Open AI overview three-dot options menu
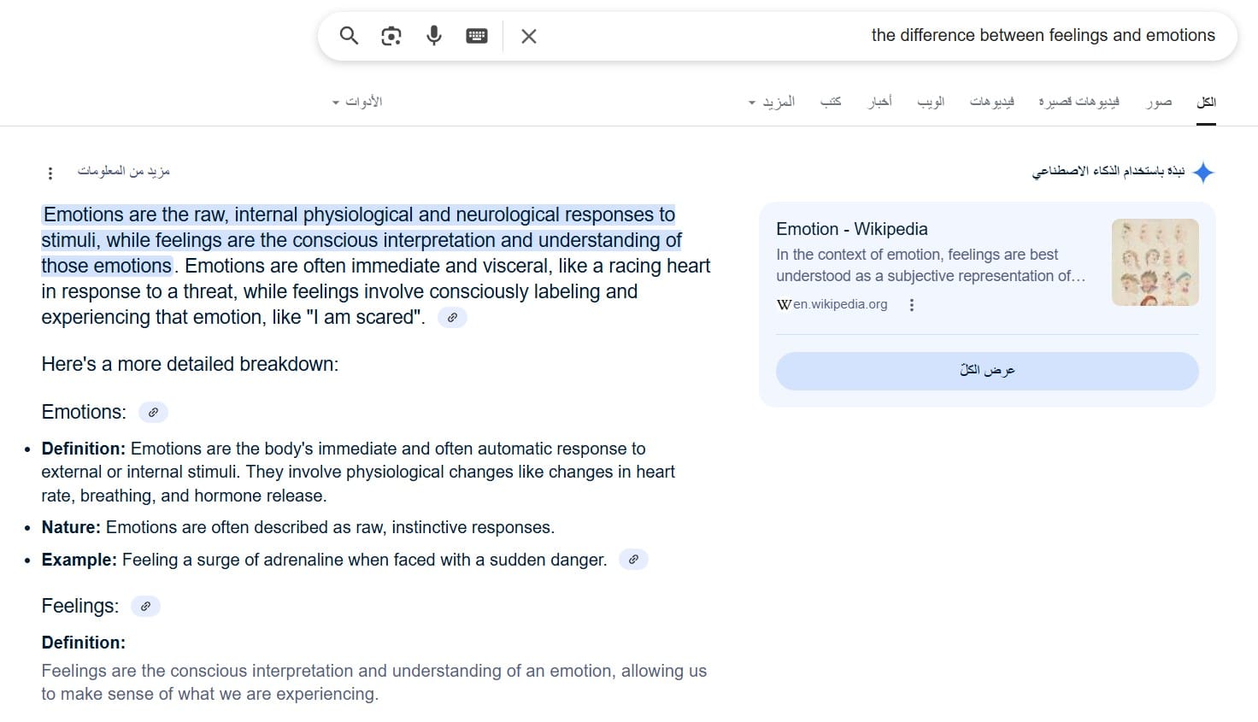The height and width of the screenshot is (722, 1258). tap(50, 173)
